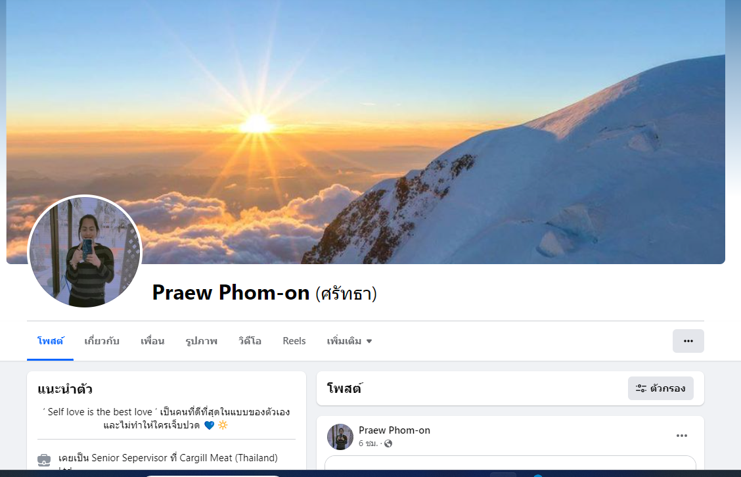Viewport: 741px width, 477px height.
Task: Open the ตัวกรอง filter button
Action: click(x=661, y=388)
